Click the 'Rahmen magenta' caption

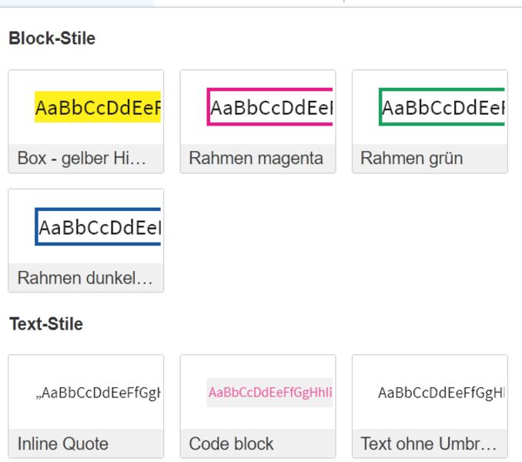256,159
